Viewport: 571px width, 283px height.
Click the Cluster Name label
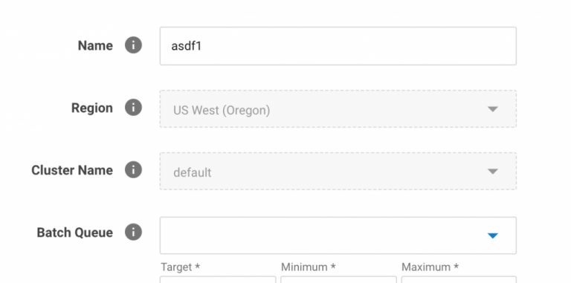point(72,170)
